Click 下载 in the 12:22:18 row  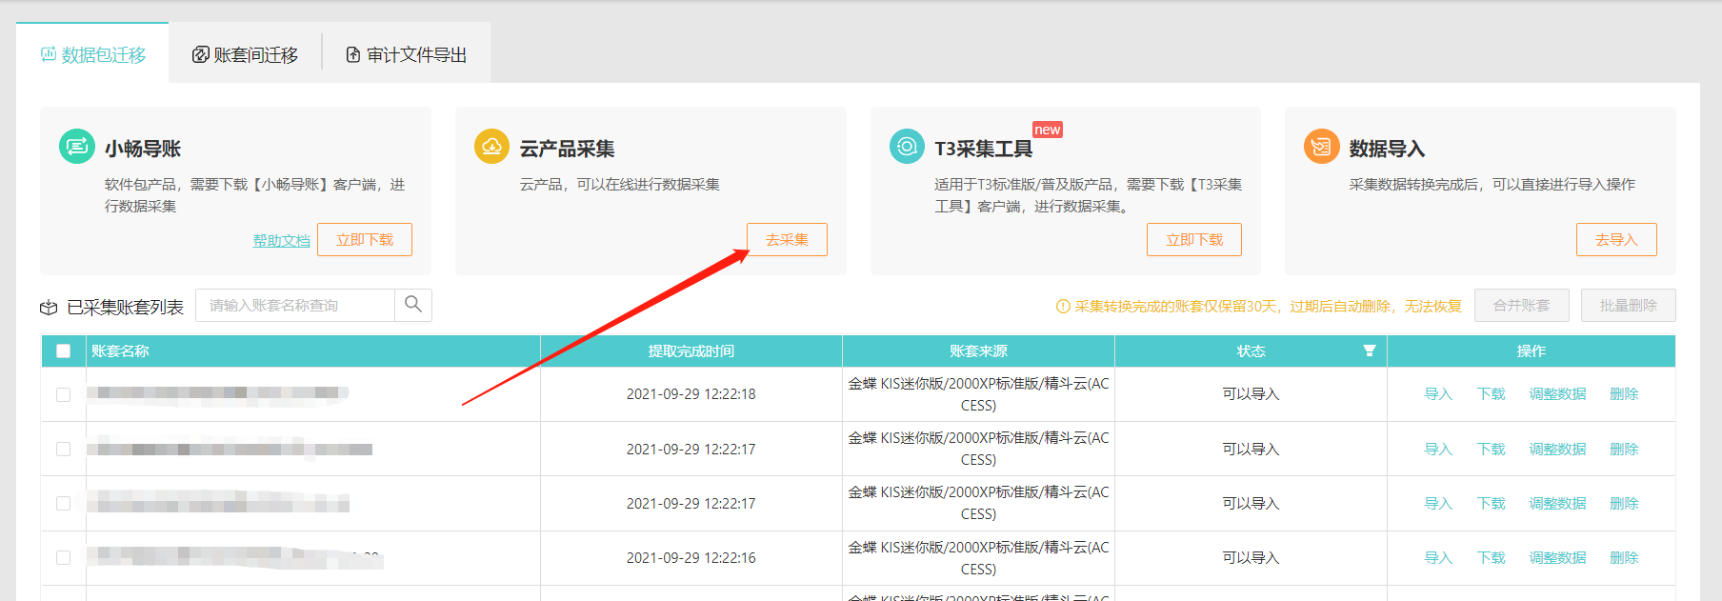(1492, 394)
